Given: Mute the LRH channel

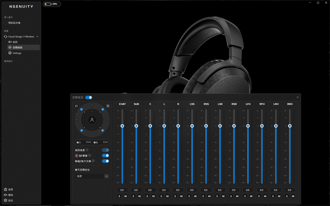Looking at the screenshot, I should (279, 196).
